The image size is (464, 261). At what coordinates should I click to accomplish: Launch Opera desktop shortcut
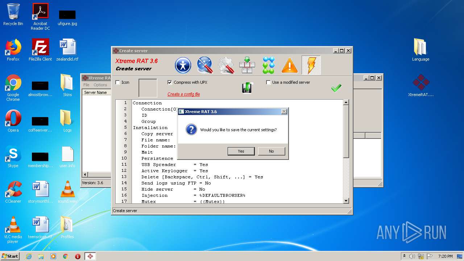point(13,121)
